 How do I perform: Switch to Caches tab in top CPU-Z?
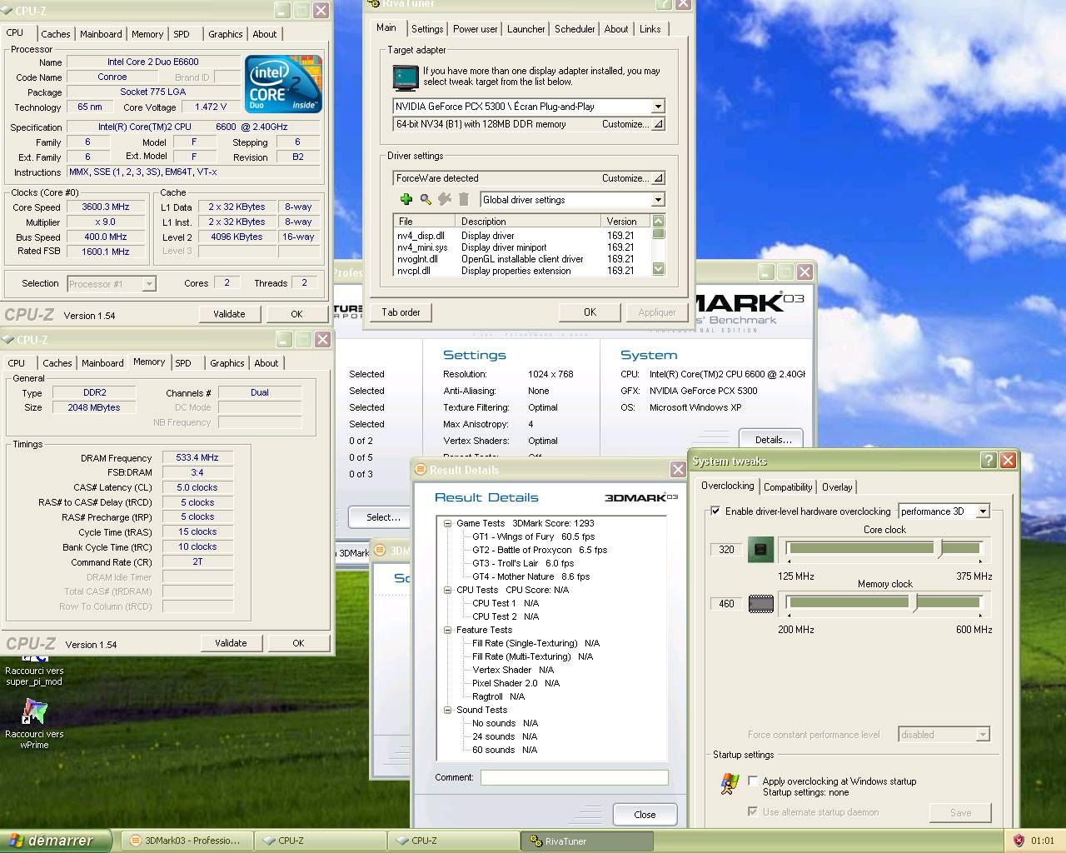56,34
